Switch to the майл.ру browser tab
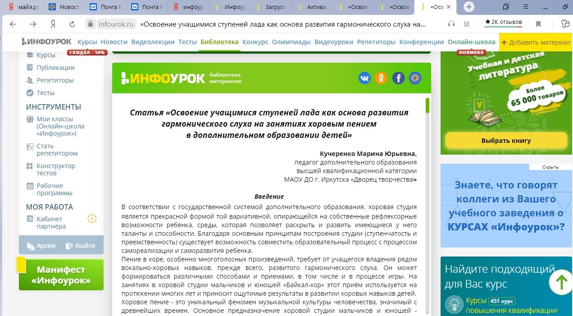 22,7
